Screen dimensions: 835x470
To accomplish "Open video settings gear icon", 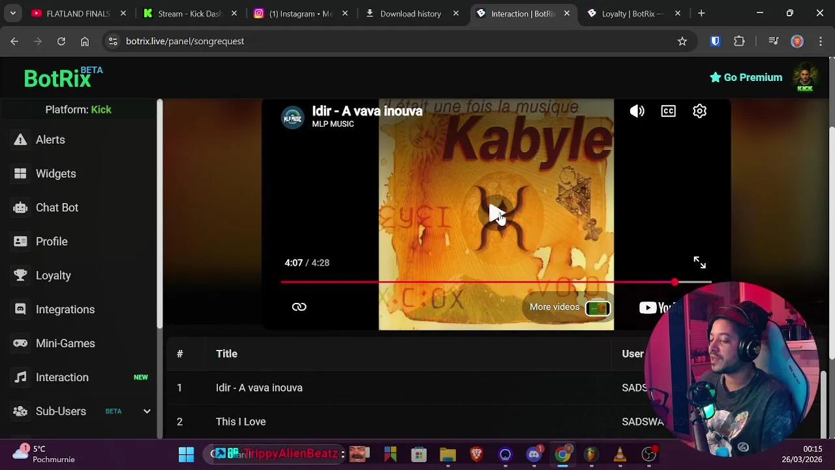I will click(x=699, y=111).
